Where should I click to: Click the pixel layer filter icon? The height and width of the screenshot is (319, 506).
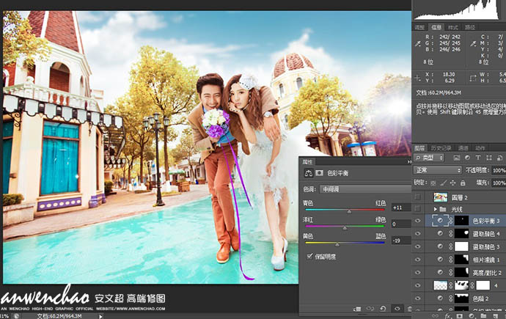click(x=457, y=158)
